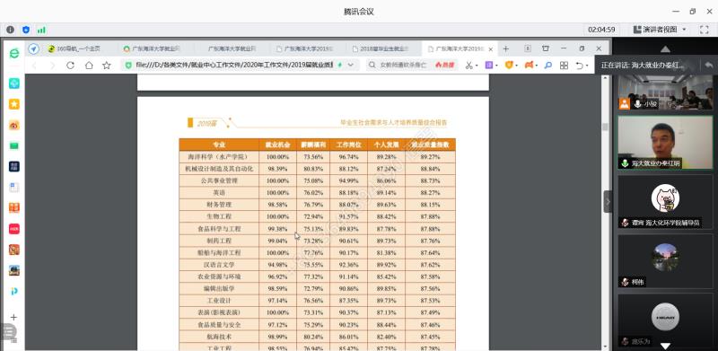Click the browser scissors screenshot tool

468,66
